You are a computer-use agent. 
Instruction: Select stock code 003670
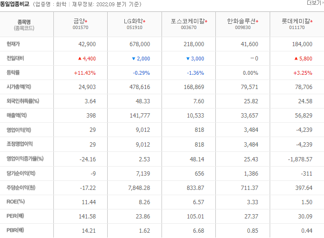coord(189,28)
